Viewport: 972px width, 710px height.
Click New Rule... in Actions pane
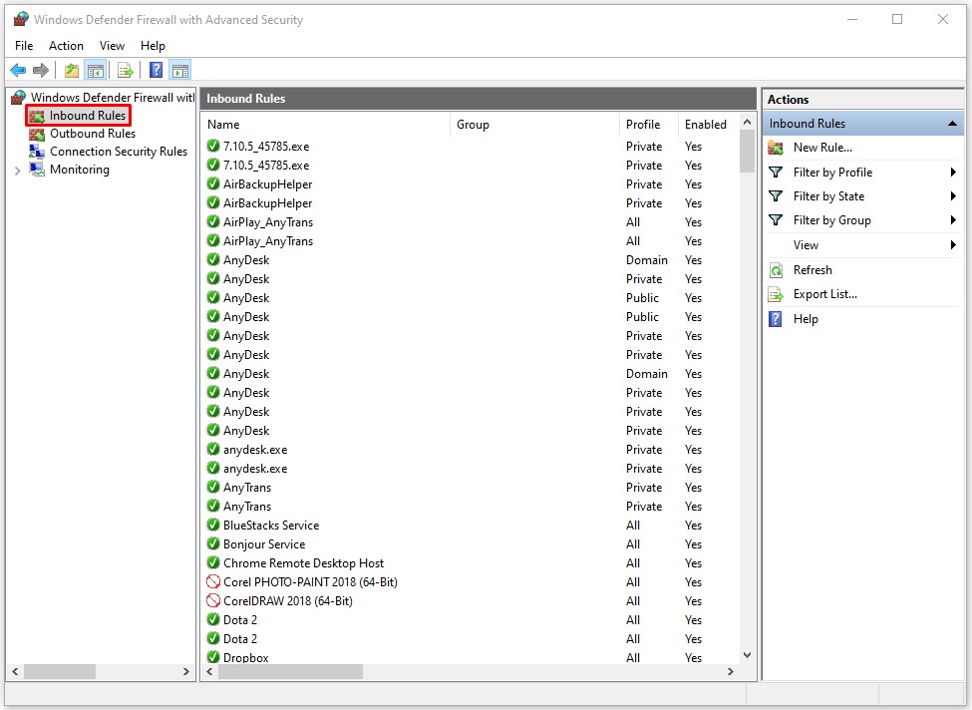pos(821,148)
